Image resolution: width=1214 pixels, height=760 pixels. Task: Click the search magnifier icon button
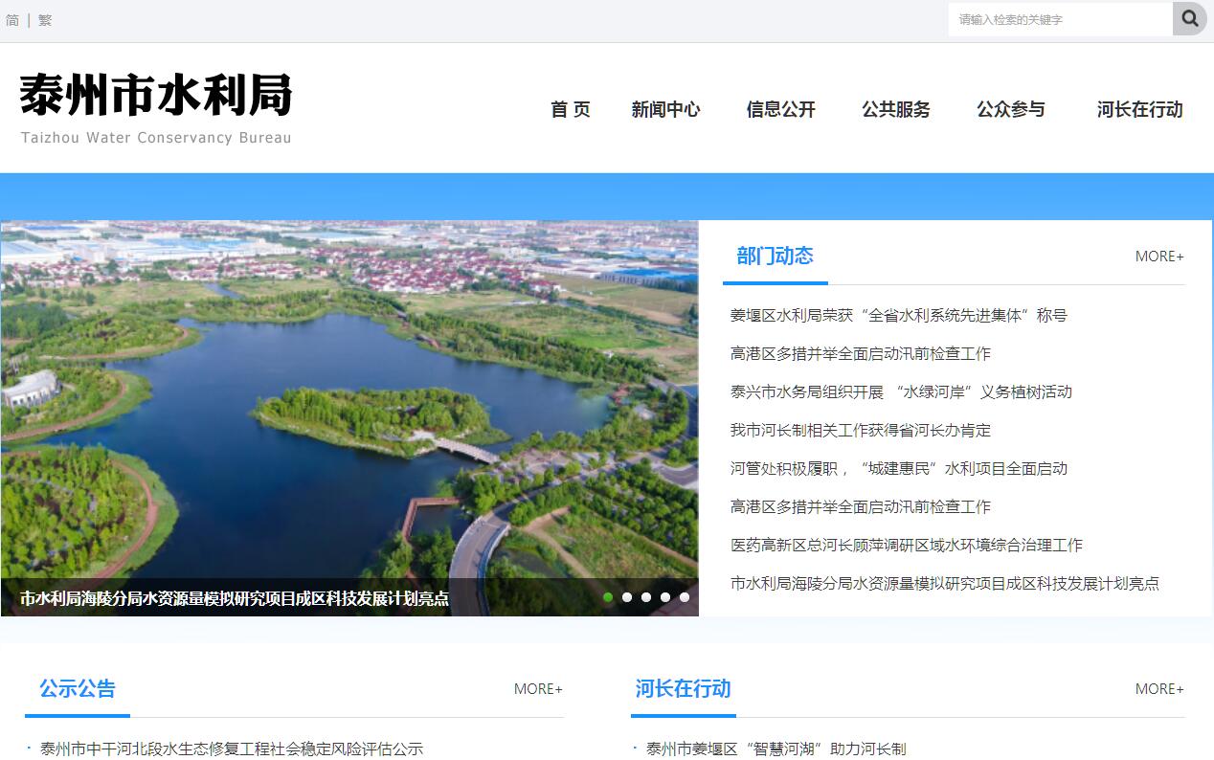click(x=1189, y=19)
